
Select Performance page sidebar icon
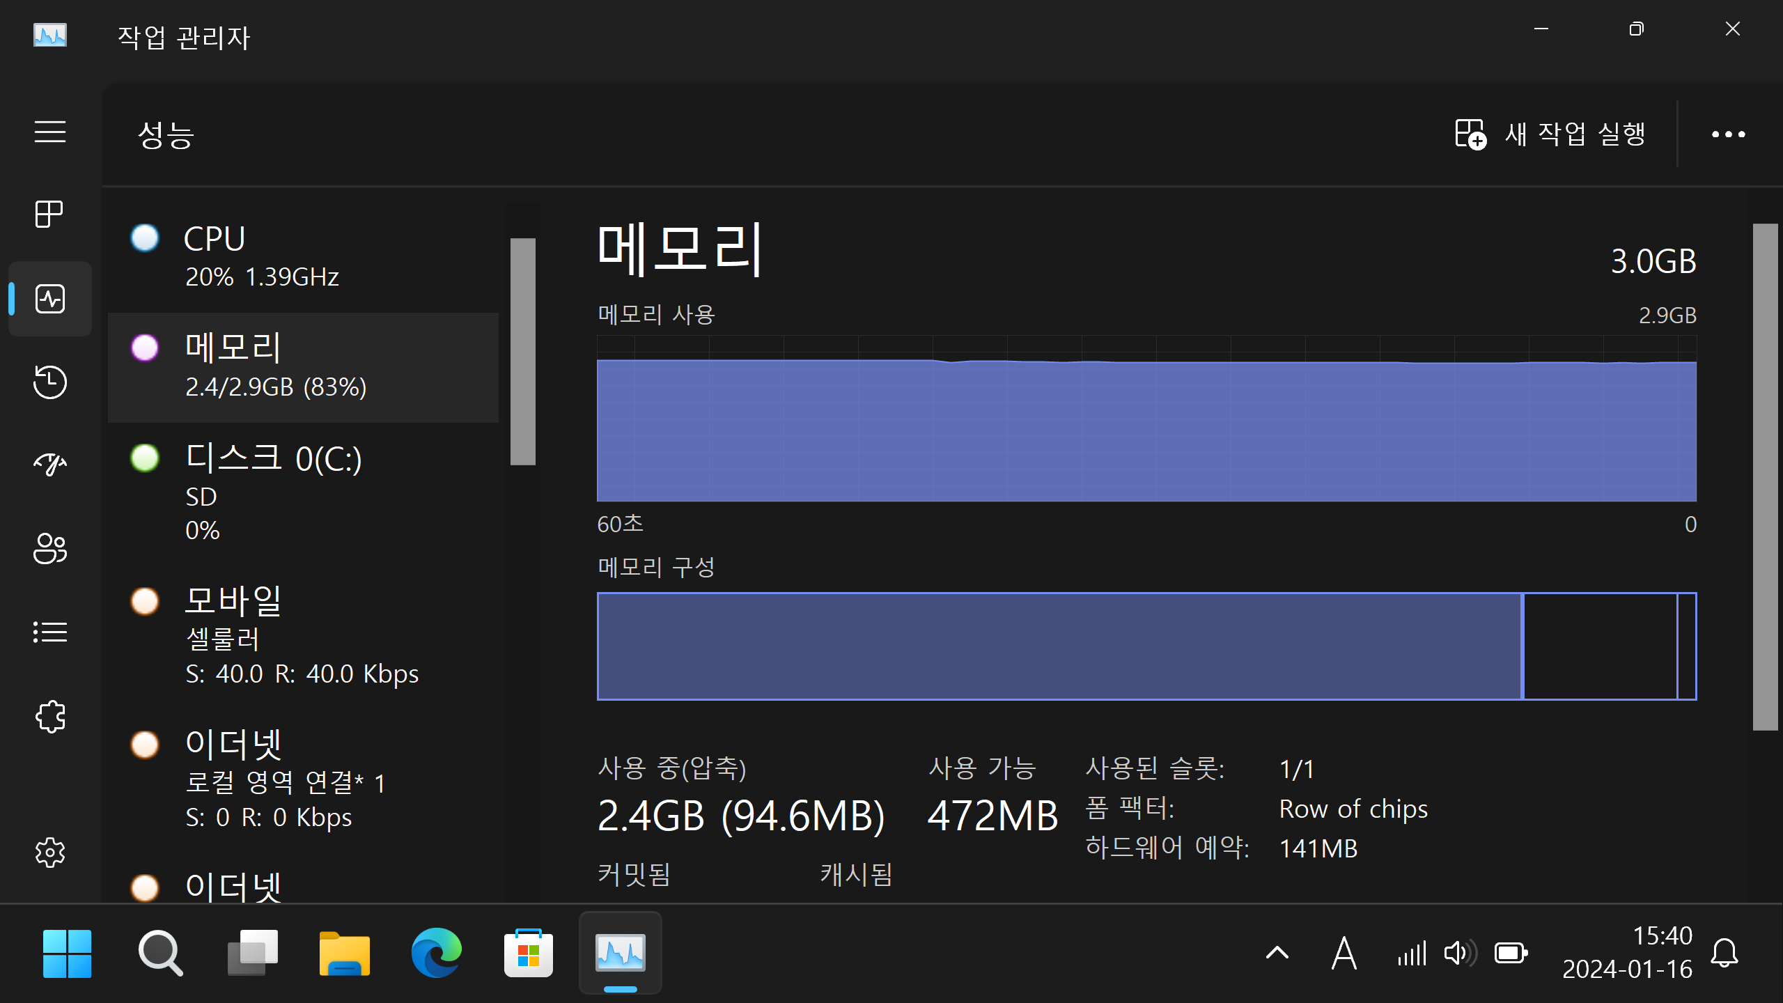49,299
